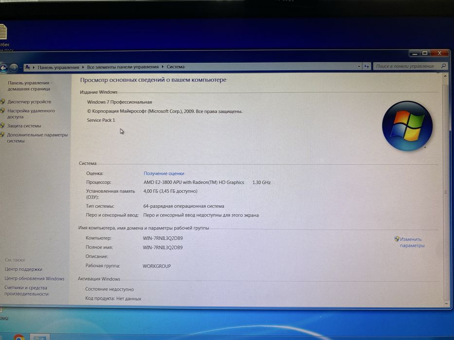Open Chrome from the taskbar

19,337
